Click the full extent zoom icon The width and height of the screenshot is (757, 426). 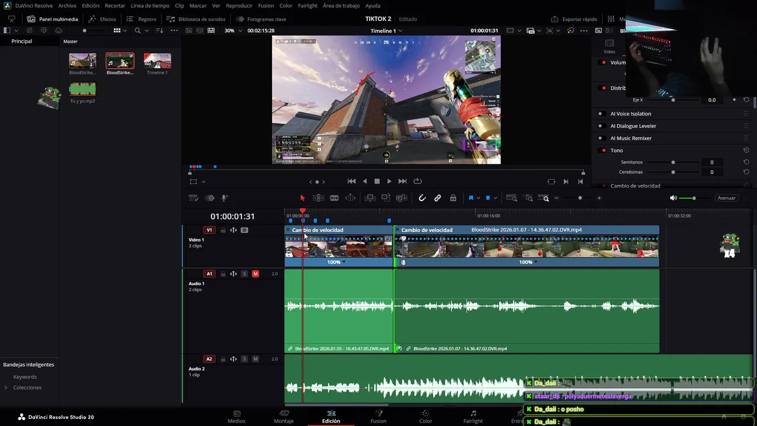point(512,198)
